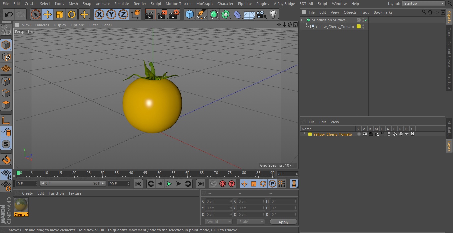Activate the Rotate tool
The image size is (453, 233).
[72, 15]
